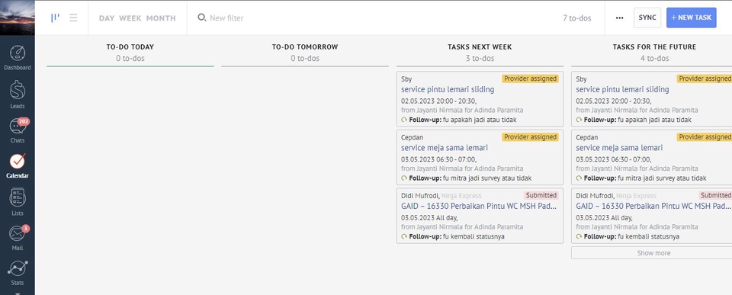Click follow-up icon 'fu mitra jadi survey', Future column

click(579, 178)
